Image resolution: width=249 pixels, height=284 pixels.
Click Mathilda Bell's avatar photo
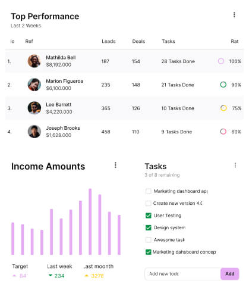34,61
